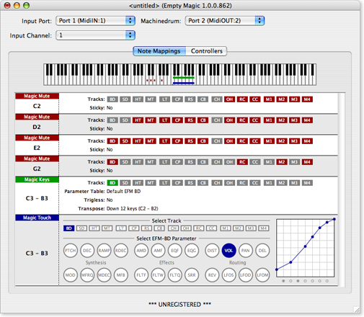
Task: Open the Input Channel dropdown
Action: (x=96, y=35)
